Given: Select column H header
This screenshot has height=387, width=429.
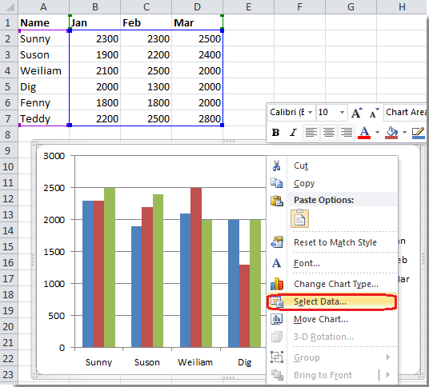Looking at the screenshot, I should (x=402, y=6).
